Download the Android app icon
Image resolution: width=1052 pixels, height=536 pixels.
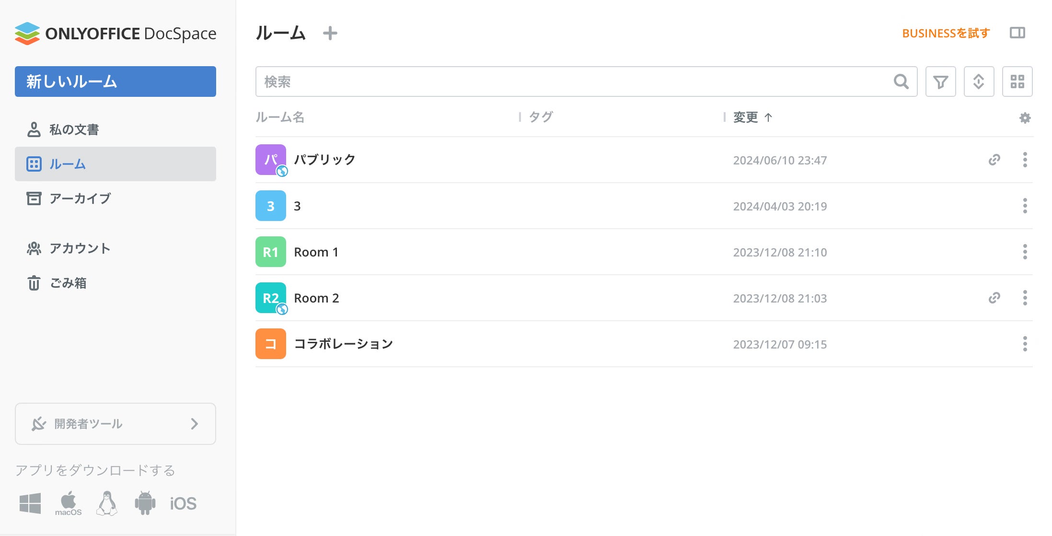coord(145,503)
